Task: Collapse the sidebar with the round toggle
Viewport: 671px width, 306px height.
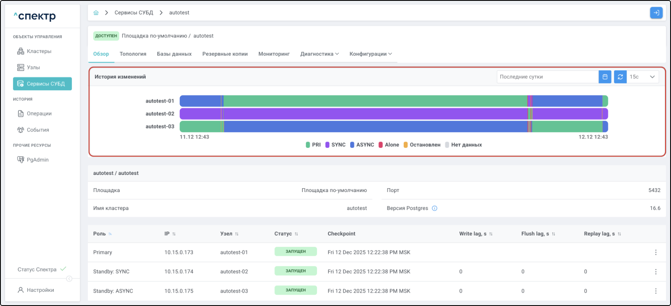Action: pyautogui.click(x=69, y=279)
